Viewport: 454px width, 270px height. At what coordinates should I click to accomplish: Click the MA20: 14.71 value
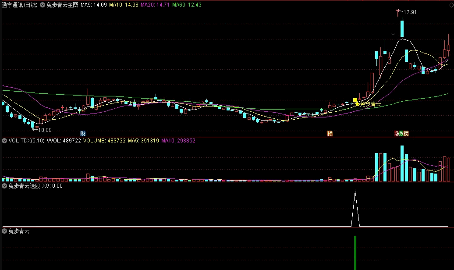[155, 5]
